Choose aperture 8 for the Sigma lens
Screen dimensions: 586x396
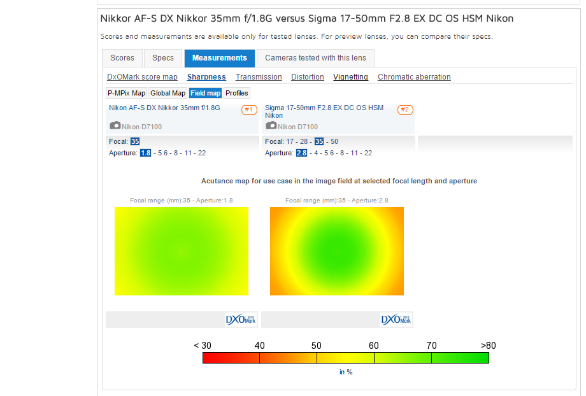tap(342, 153)
